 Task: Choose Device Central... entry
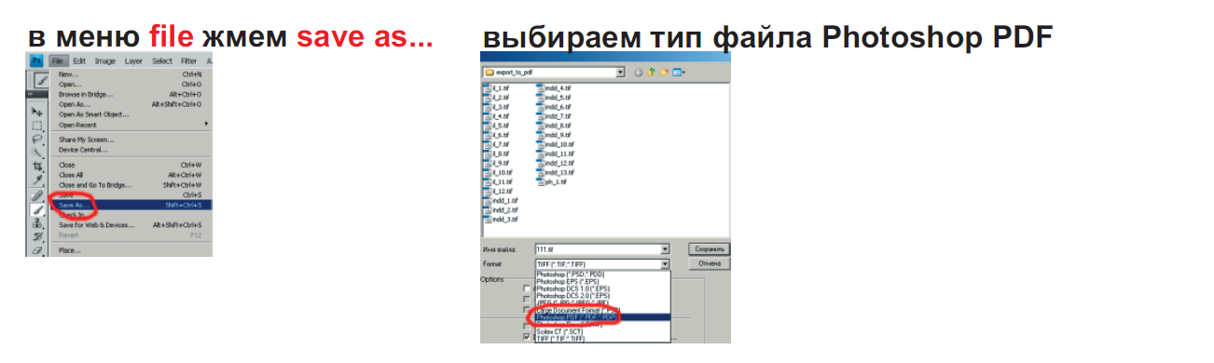(x=131, y=150)
